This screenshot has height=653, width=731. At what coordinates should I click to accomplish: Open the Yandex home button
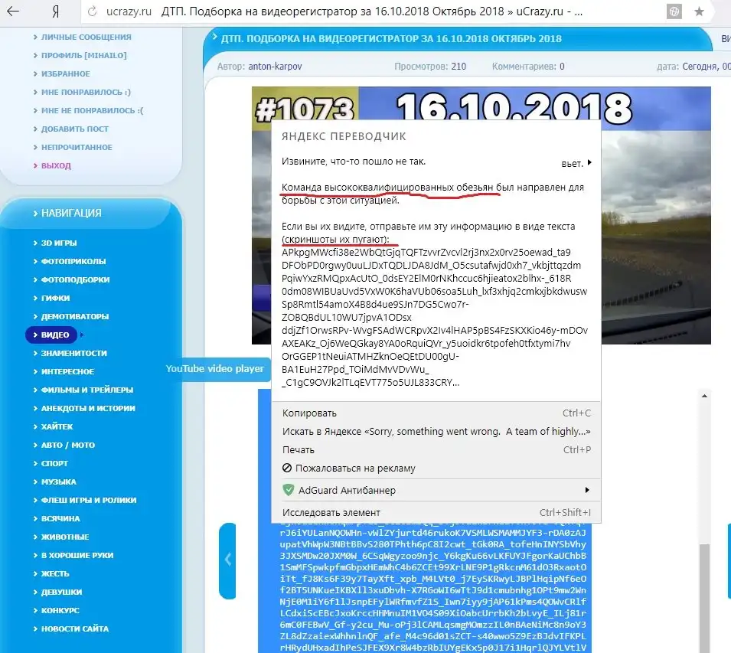(x=54, y=11)
